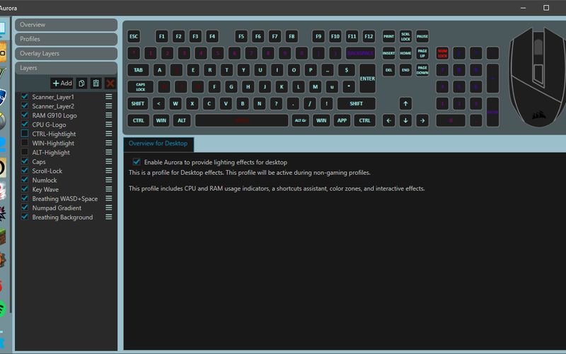Expand the Profiles section
This screenshot has width=566, height=354.
click(66, 39)
